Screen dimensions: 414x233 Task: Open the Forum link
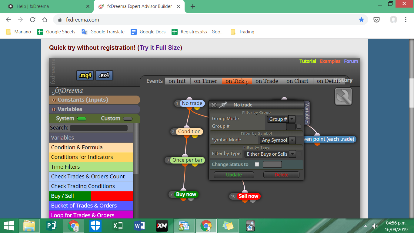(x=351, y=61)
